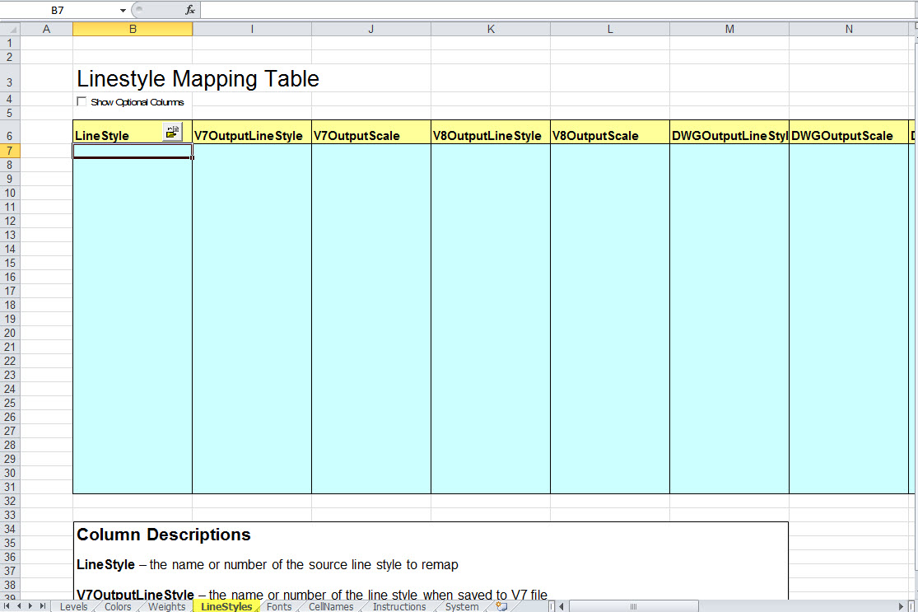The width and height of the screenshot is (918, 612).
Task: Select the active cell B7 under LineStyle
Action: tap(133, 151)
